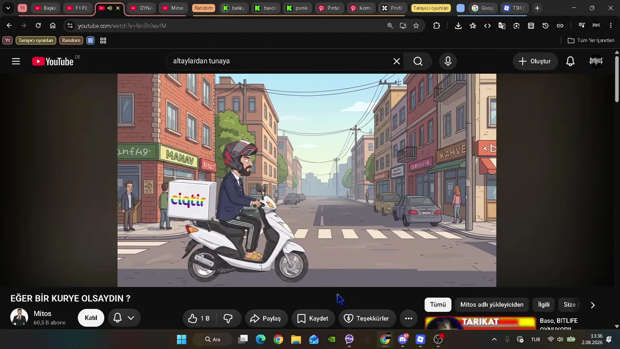Share the video with Paylaş
The height and width of the screenshot is (349, 620).
point(266,318)
